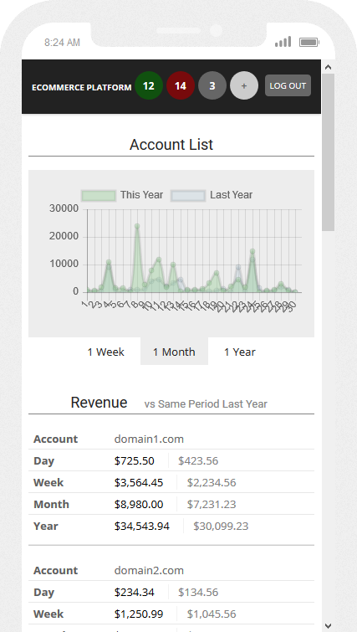Toggle the Last Year legend series
The image size is (357, 632).
[x=212, y=195]
